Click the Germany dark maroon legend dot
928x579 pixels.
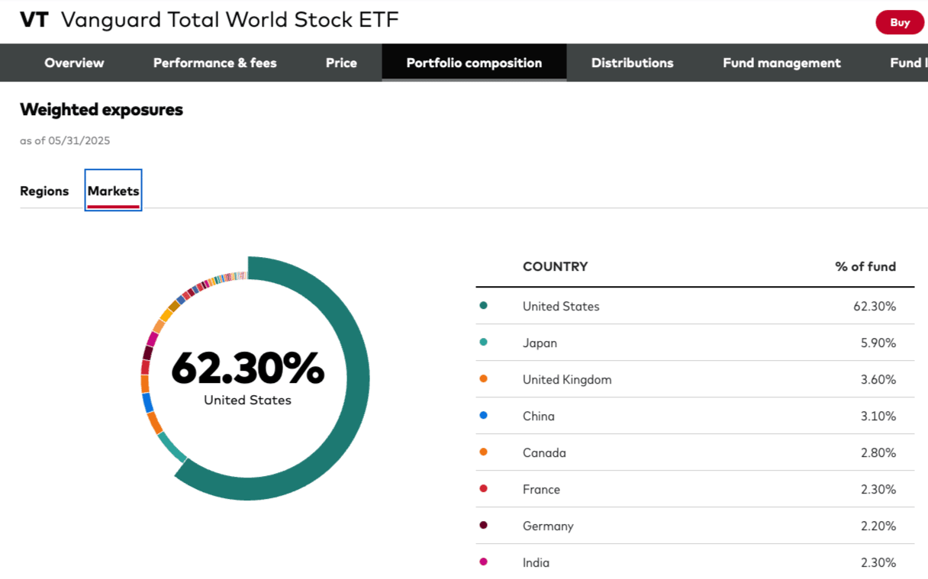pyautogui.click(x=483, y=526)
